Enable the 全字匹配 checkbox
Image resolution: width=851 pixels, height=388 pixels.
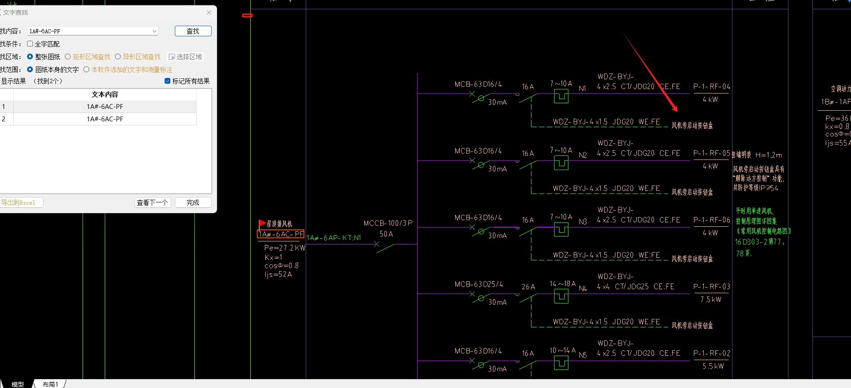[30, 44]
